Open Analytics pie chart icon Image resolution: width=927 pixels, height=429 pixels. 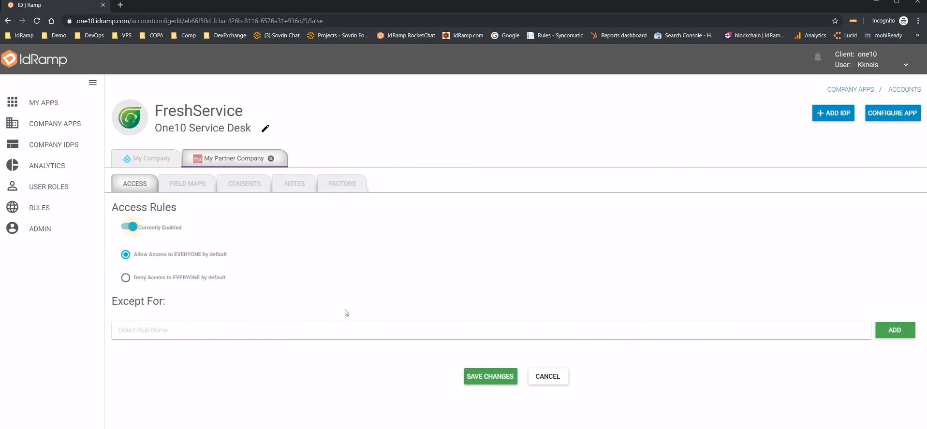[x=13, y=165]
